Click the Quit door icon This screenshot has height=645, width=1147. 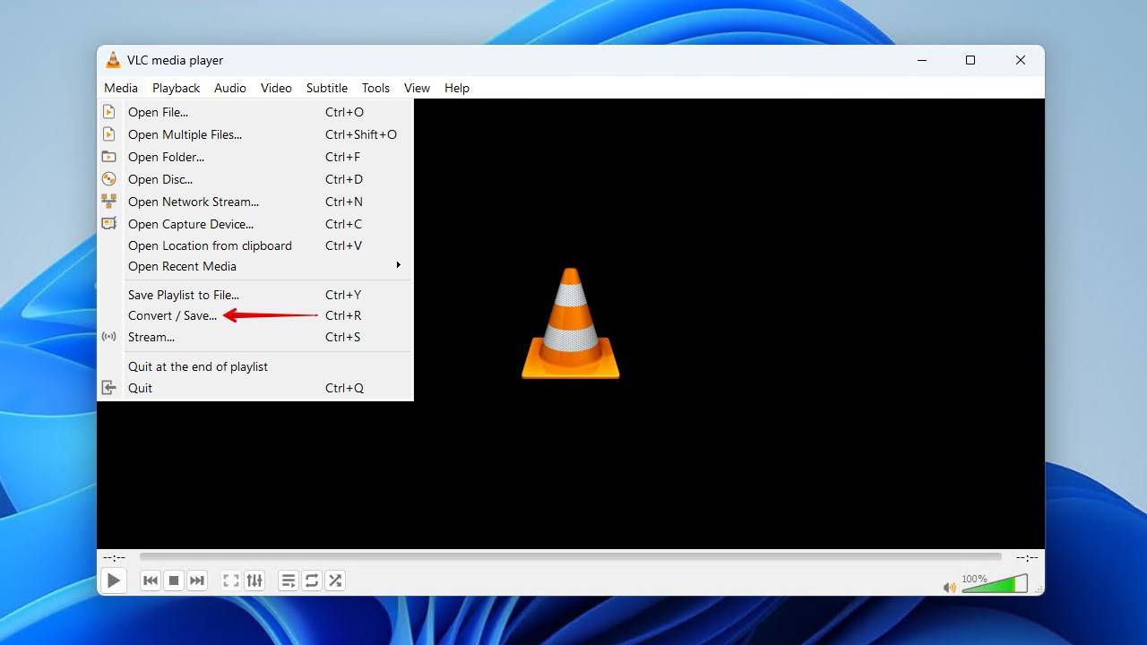[109, 388]
